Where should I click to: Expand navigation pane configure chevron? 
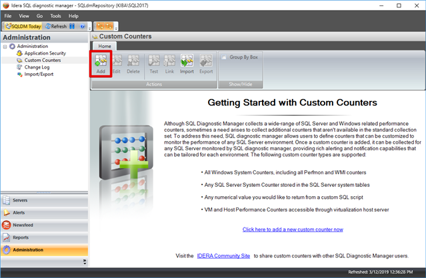(x=85, y=262)
